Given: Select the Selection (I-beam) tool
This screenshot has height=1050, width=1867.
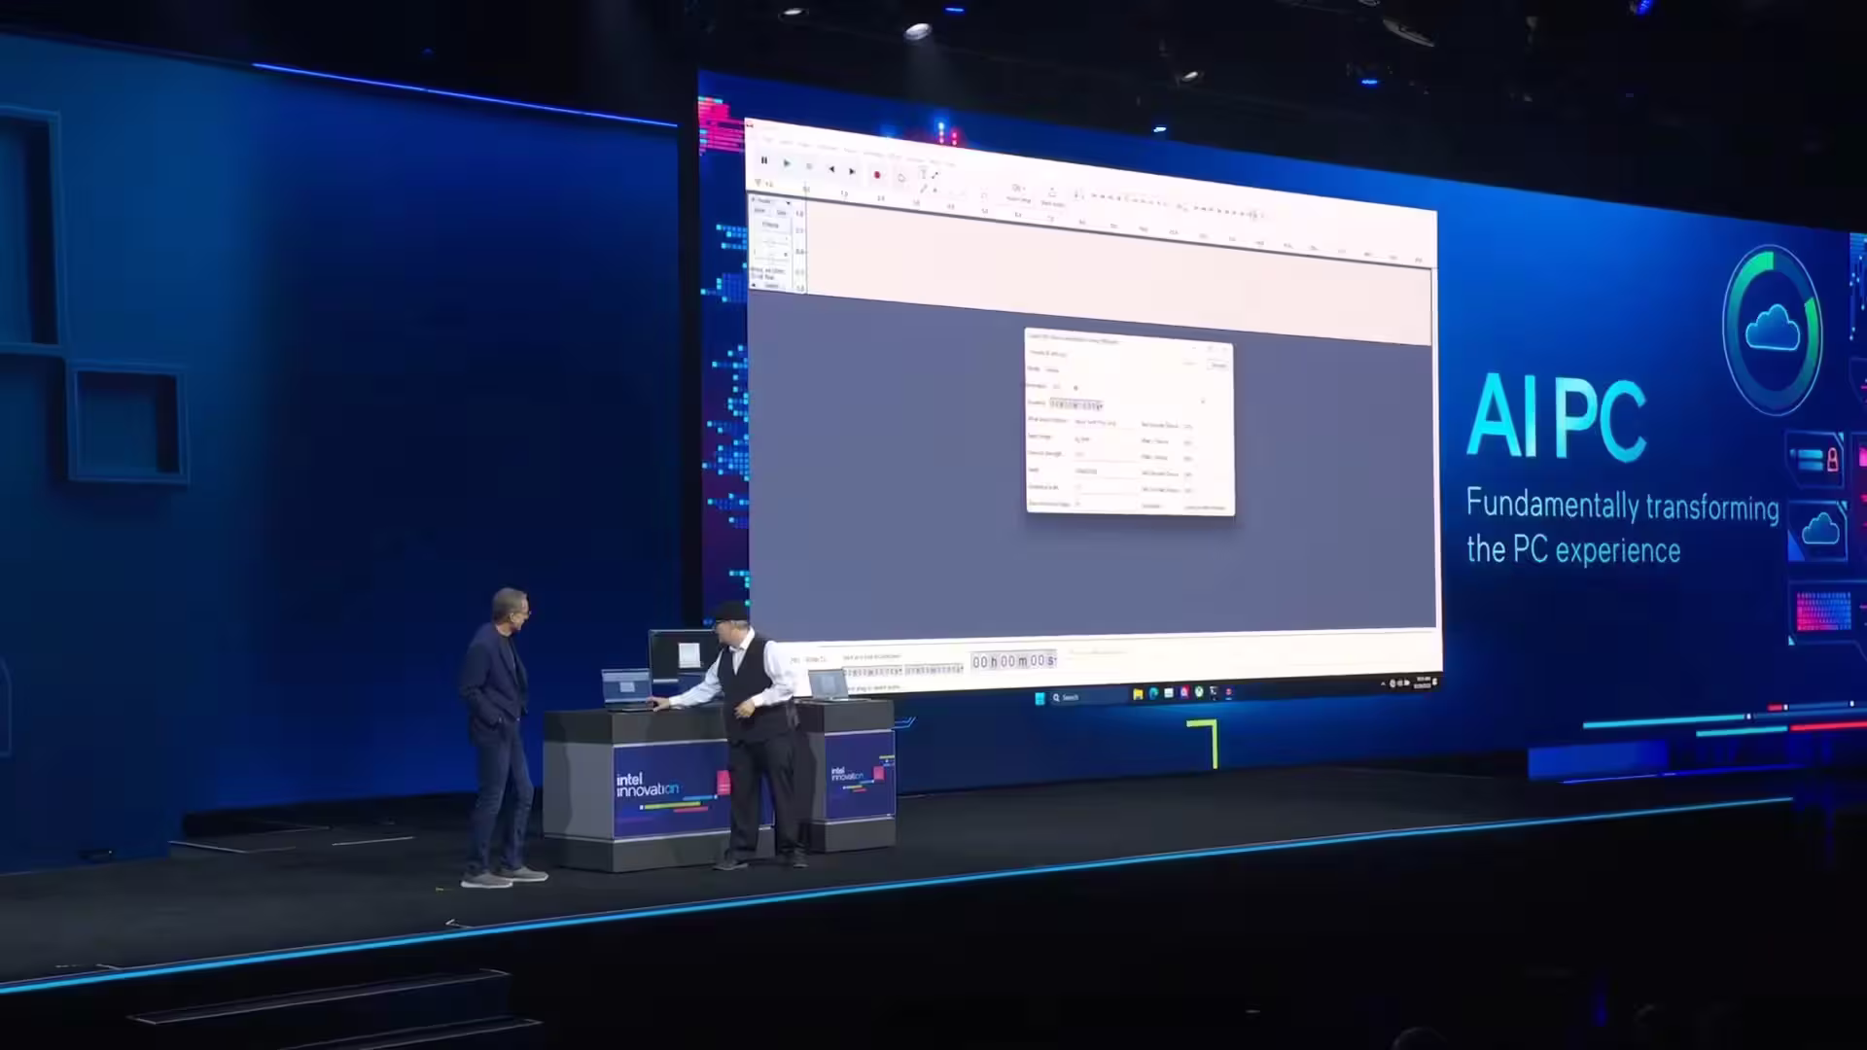Looking at the screenshot, I should (924, 174).
